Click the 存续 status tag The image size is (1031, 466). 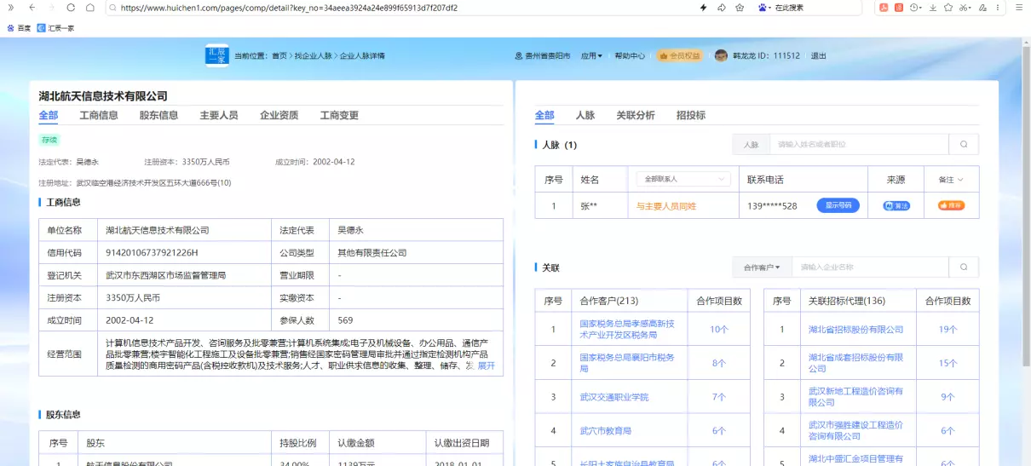pos(49,140)
